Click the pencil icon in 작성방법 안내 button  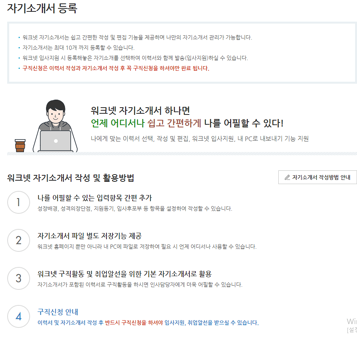pos(287,177)
